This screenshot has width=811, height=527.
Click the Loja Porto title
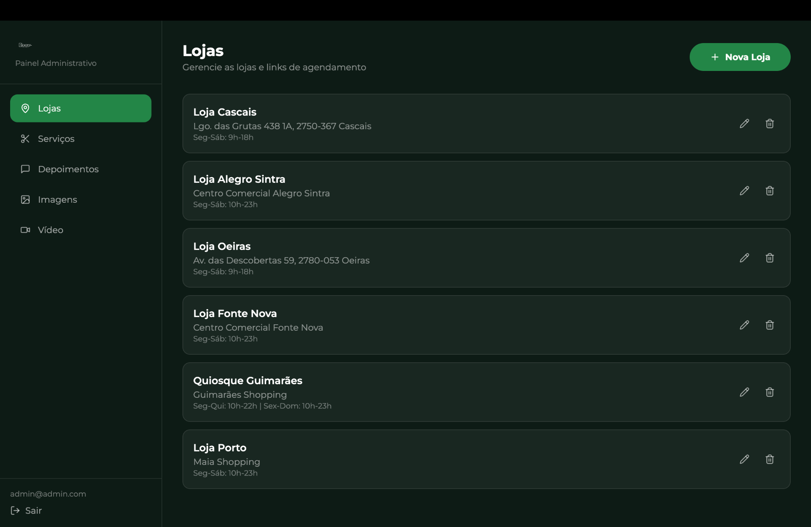point(220,448)
